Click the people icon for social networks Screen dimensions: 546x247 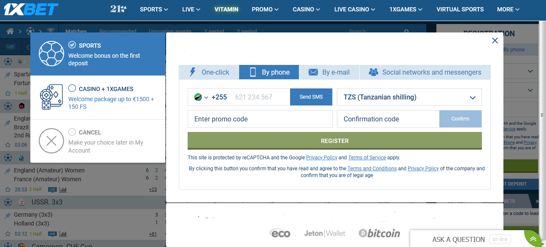pos(374,72)
